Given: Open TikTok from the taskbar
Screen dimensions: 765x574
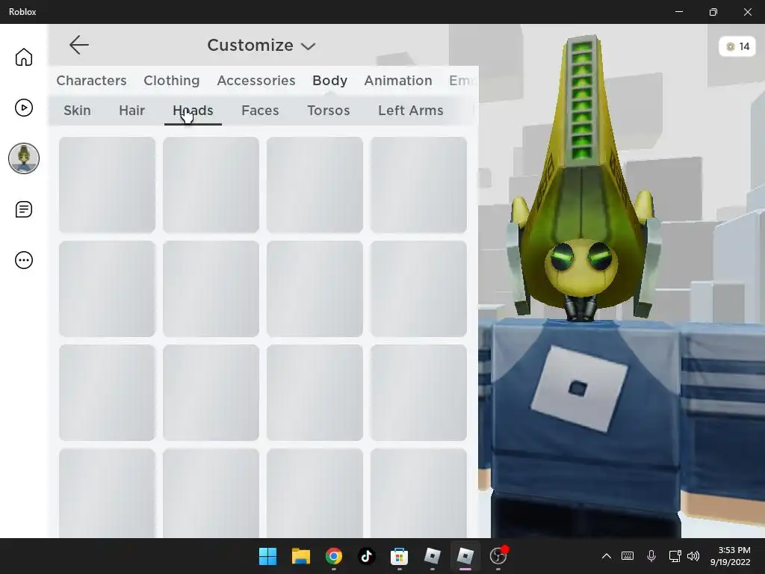Looking at the screenshot, I should (x=366, y=556).
